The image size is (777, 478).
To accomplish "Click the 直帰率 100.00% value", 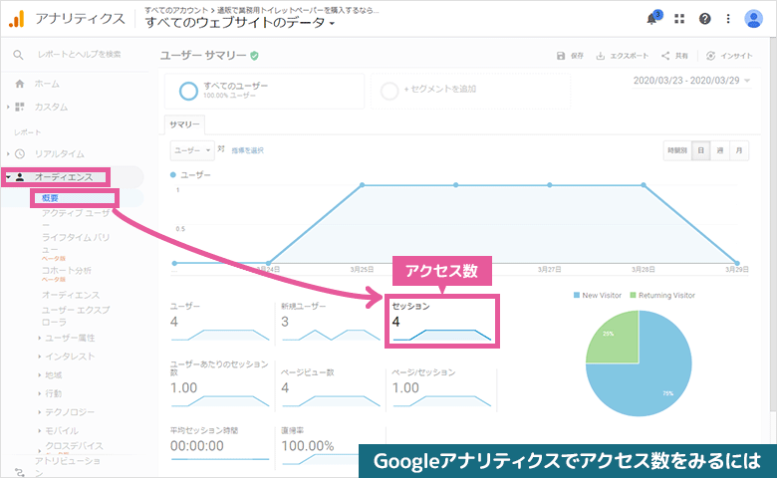I will (308, 446).
